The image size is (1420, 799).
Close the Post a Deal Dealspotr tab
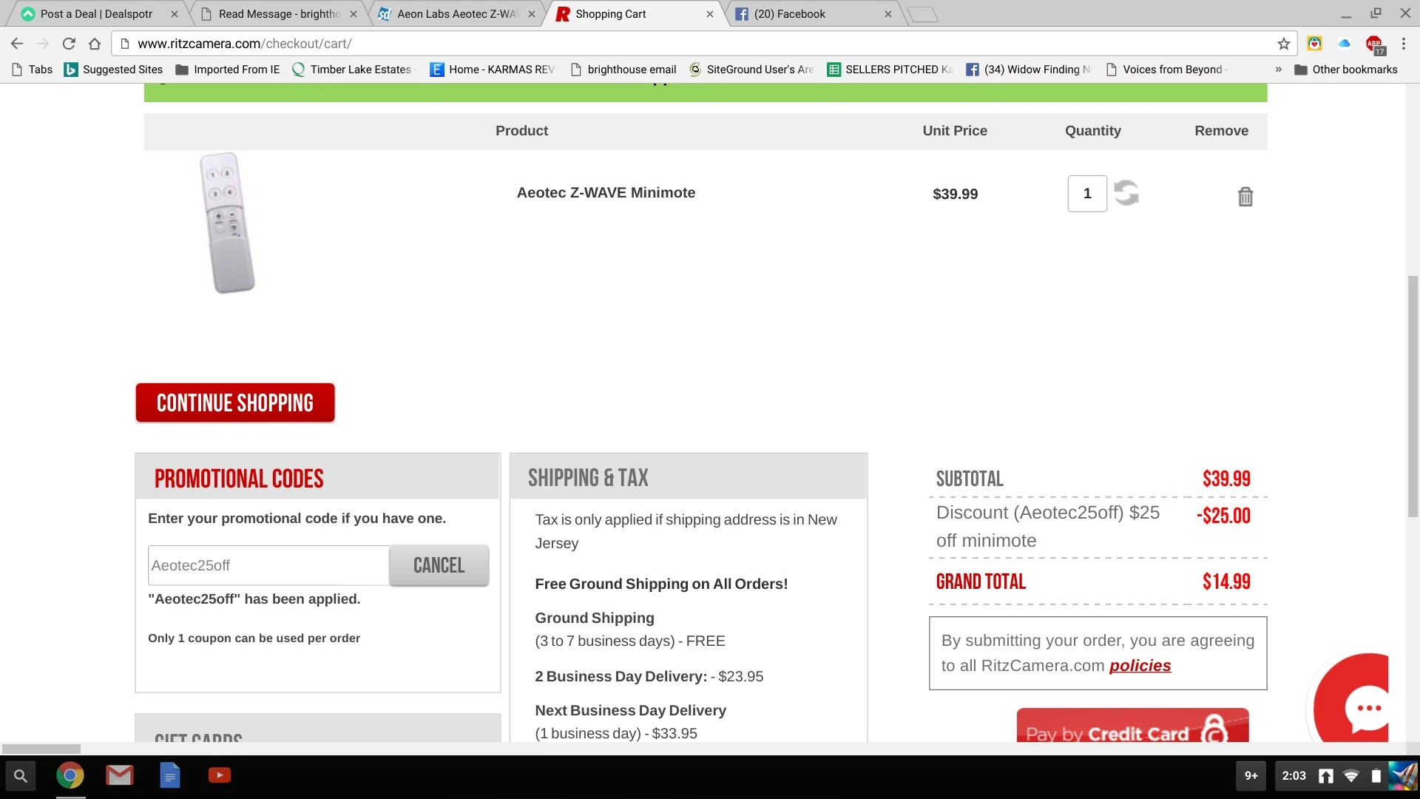175,14
